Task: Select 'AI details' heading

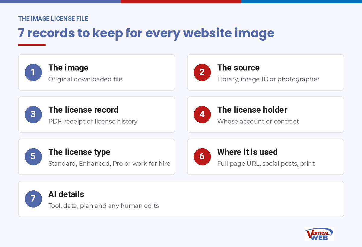Action: point(66,194)
